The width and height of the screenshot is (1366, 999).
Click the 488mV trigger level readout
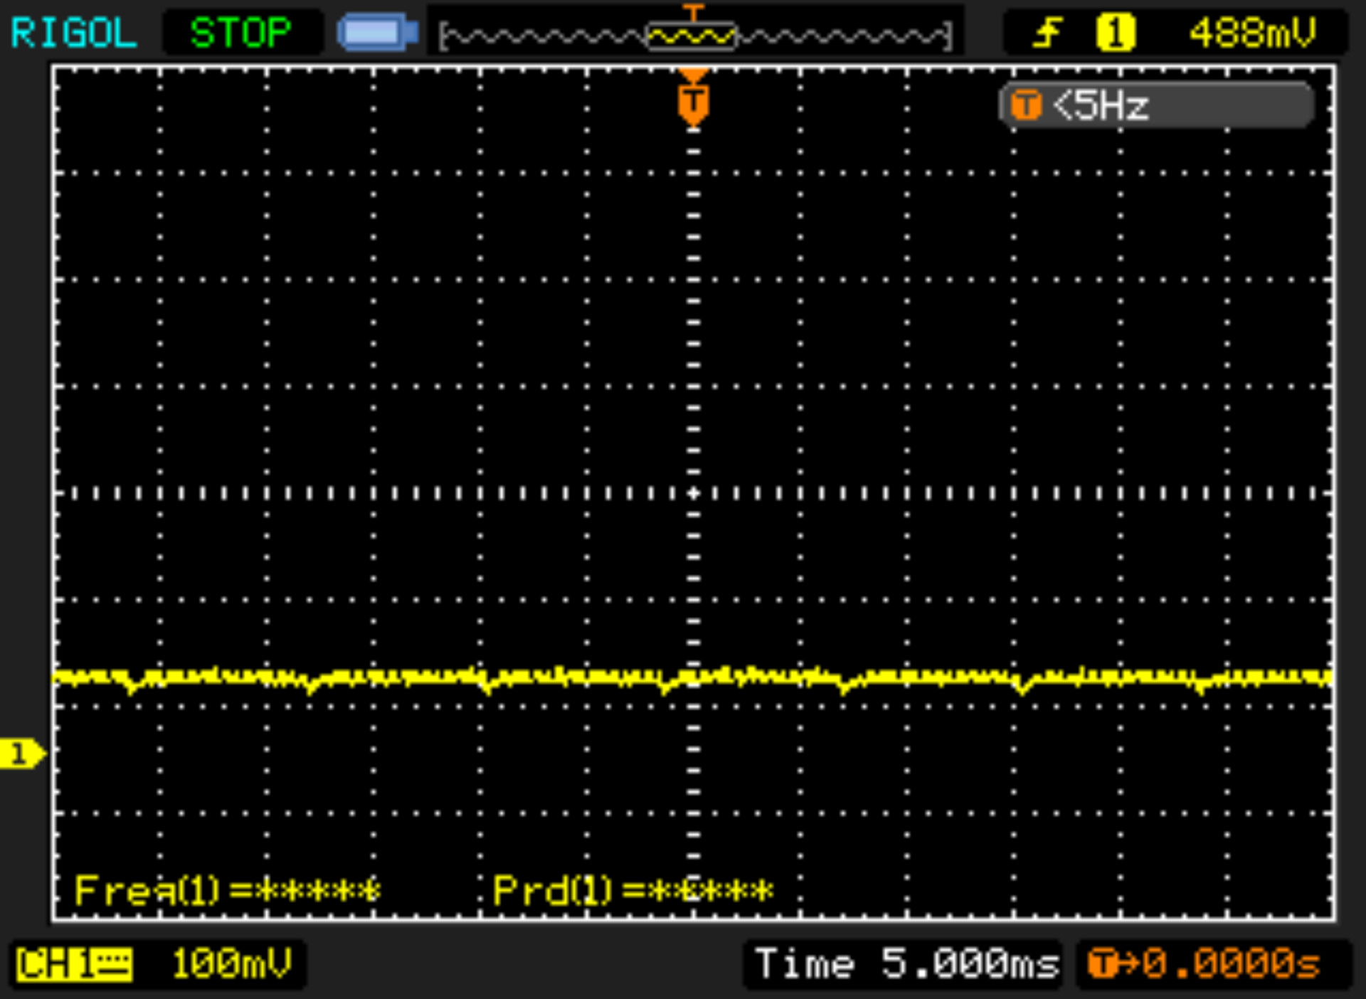[1252, 33]
